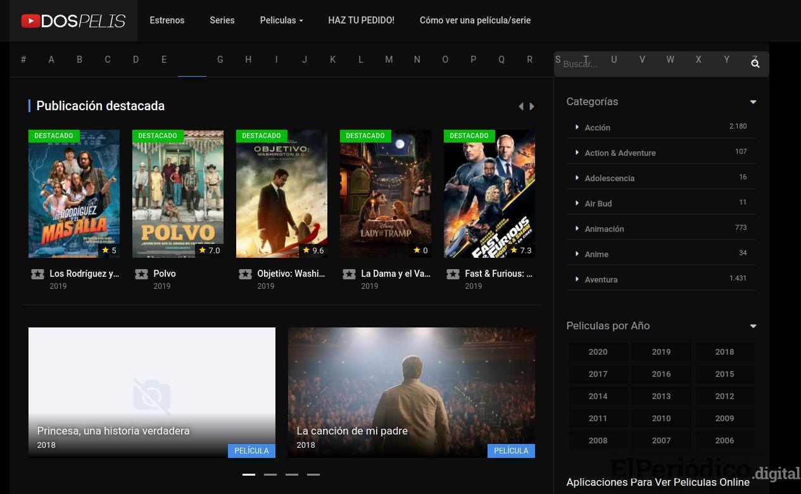801x494 pixels.
Task: Collapse the Peliculas por Año panel arrow
Action: coord(753,326)
